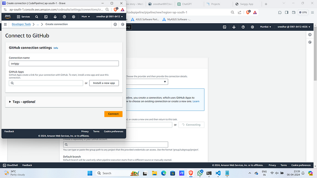This screenshot has width=317, height=178.
Task: Click VPN button in main browser toolbar
Action: pos(303,12)
